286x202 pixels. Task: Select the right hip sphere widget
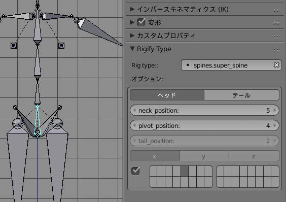click(57, 123)
